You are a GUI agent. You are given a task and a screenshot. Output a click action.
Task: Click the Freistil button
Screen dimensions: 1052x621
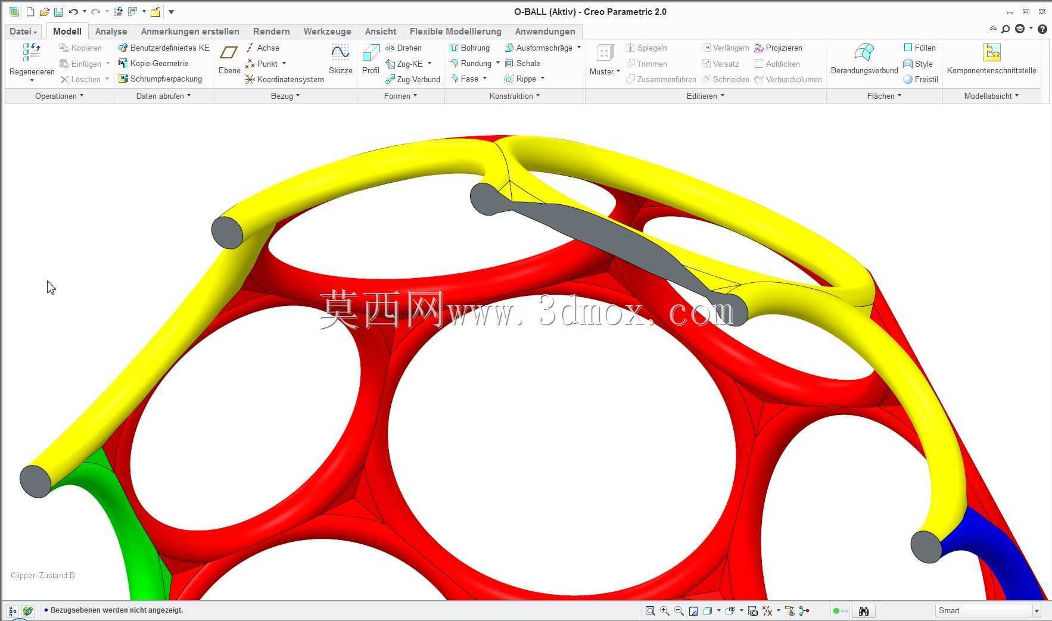(x=920, y=79)
